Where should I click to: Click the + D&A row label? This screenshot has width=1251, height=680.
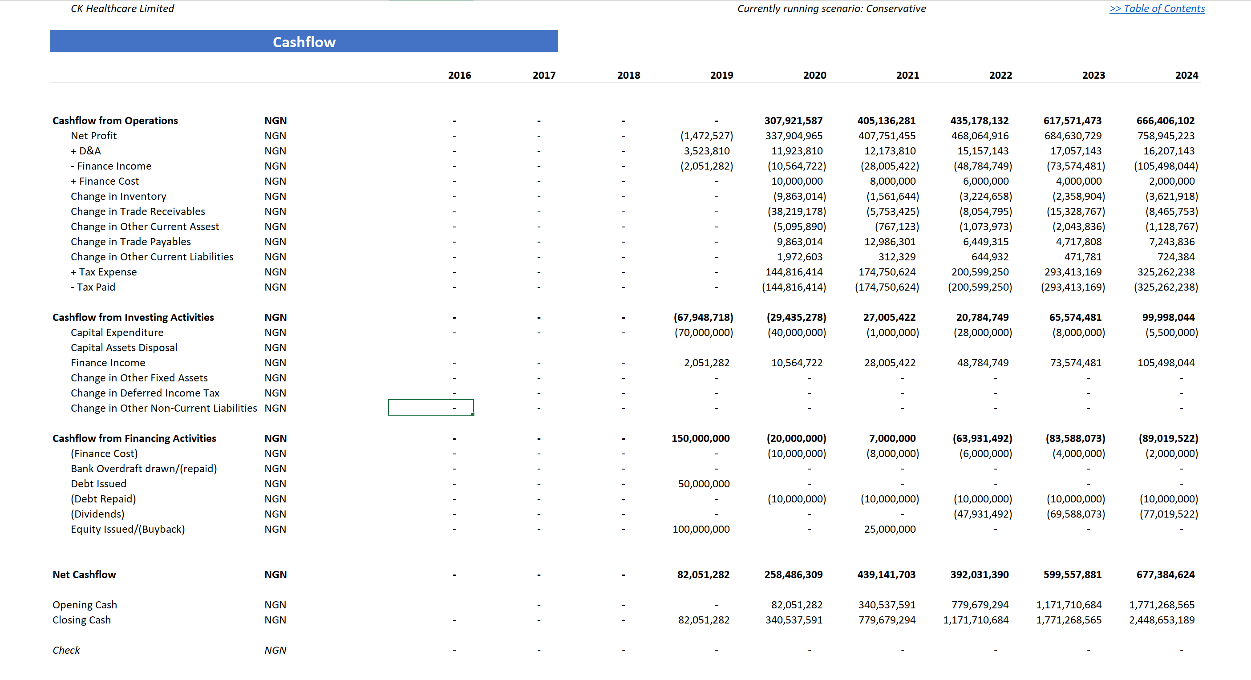pyautogui.click(x=86, y=150)
